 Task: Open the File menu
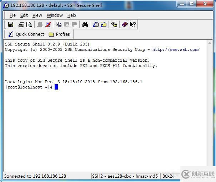pos(12,15)
